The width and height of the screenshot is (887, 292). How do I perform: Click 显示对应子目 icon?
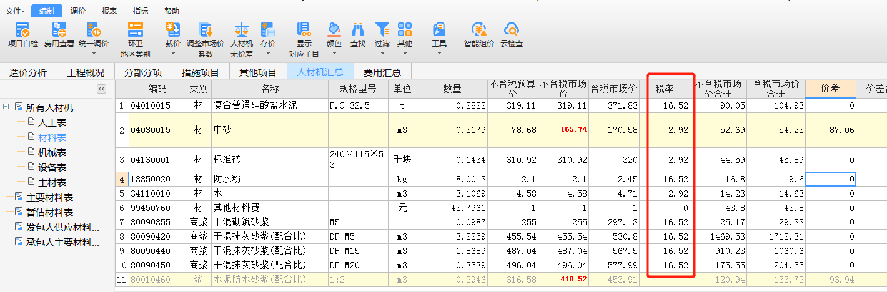(x=304, y=29)
